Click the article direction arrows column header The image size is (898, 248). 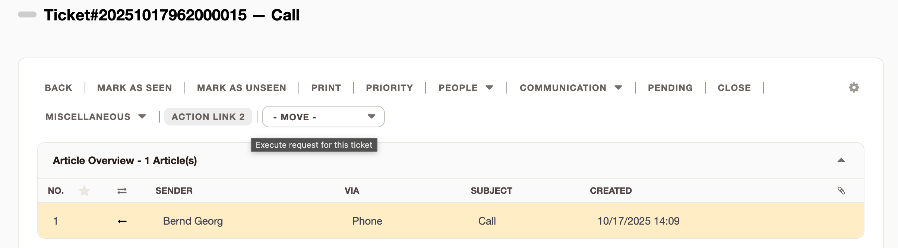point(122,190)
